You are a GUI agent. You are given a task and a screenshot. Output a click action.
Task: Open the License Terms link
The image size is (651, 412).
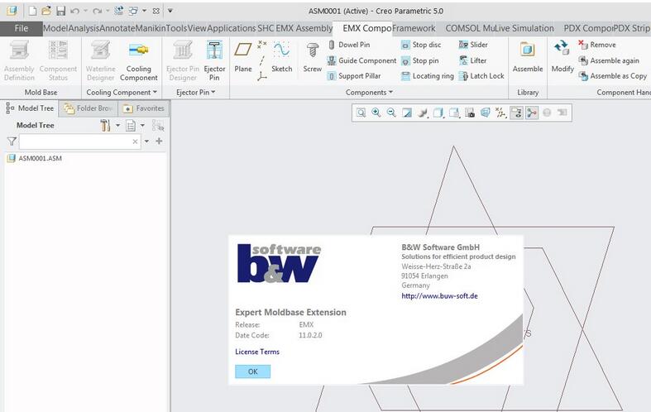point(257,352)
